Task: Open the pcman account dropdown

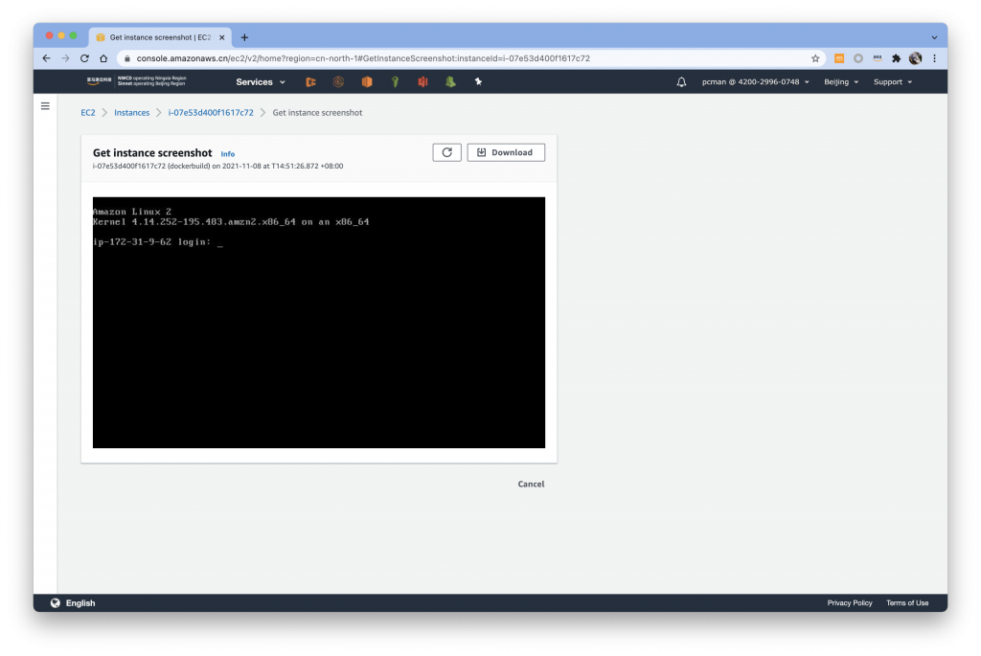Action: (756, 82)
